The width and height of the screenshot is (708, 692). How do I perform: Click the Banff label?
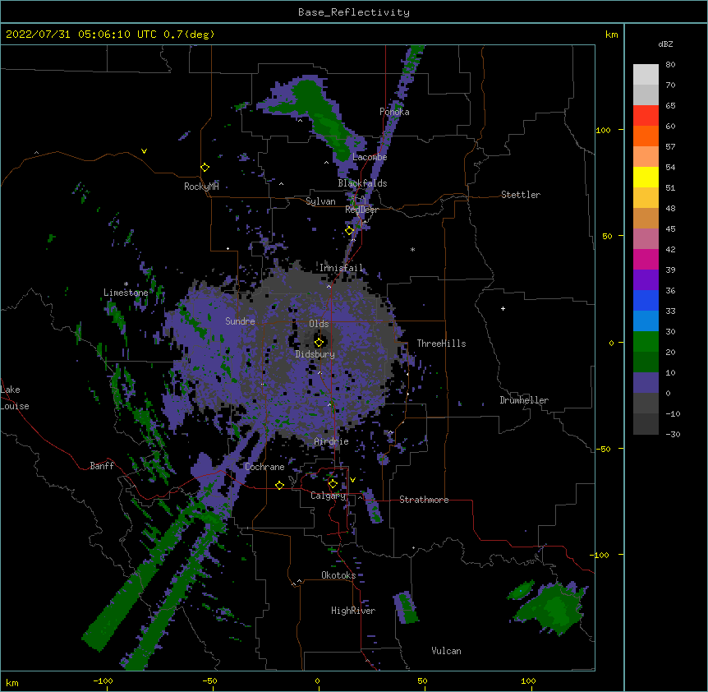click(x=102, y=466)
